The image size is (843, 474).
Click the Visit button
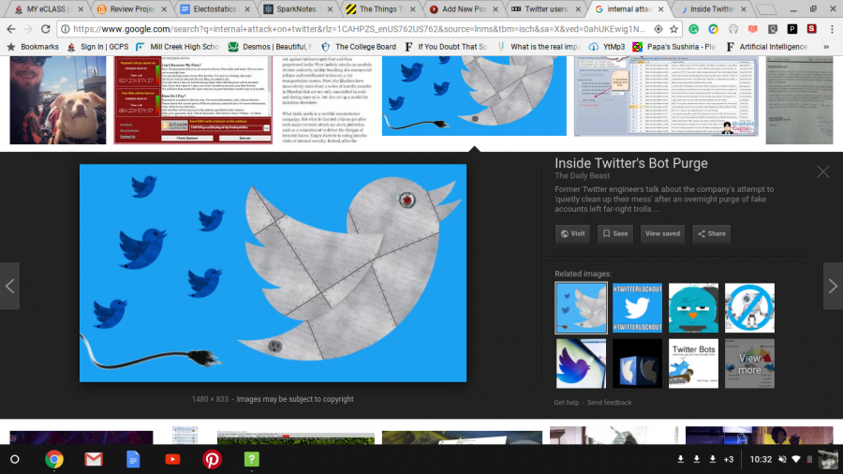click(572, 234)
